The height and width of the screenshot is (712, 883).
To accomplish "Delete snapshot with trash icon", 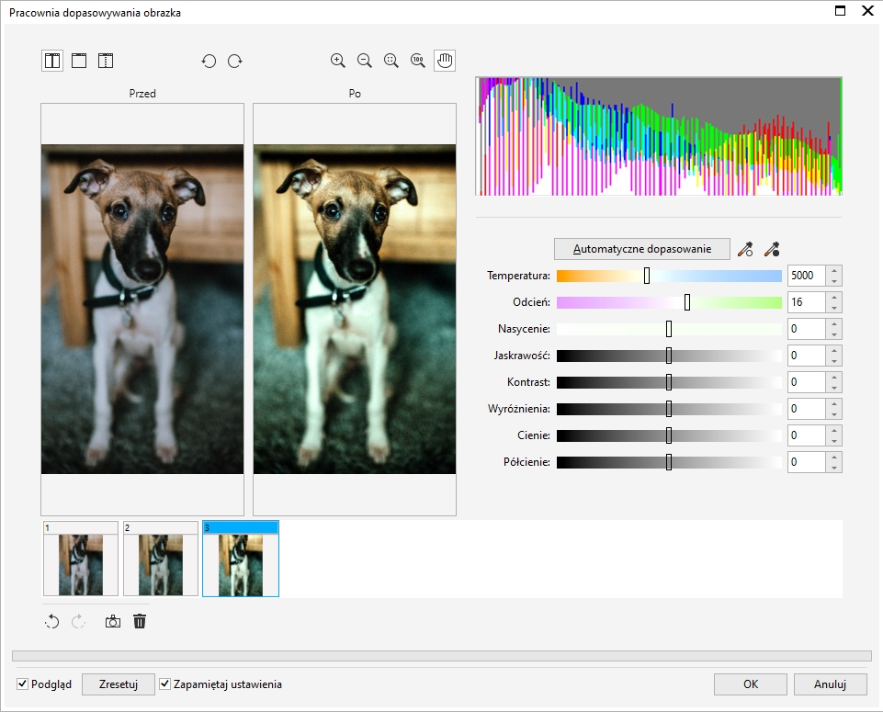I will point(140,622).
